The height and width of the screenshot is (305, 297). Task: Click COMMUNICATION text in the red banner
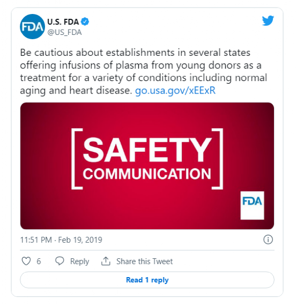(x=147, y=174)
